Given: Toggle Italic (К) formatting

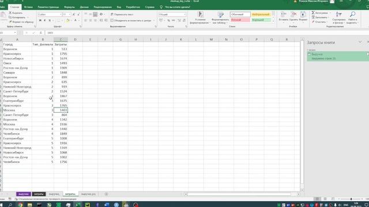Looking at the screenshot, I should [x=45, y=21].
